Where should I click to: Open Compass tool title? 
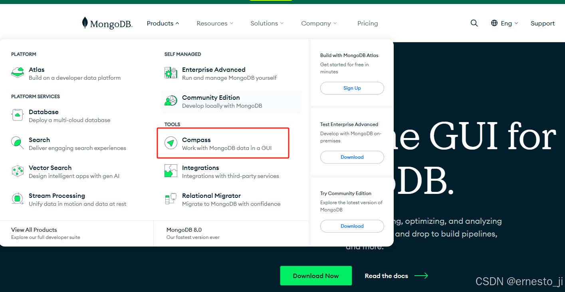point(196,140)
